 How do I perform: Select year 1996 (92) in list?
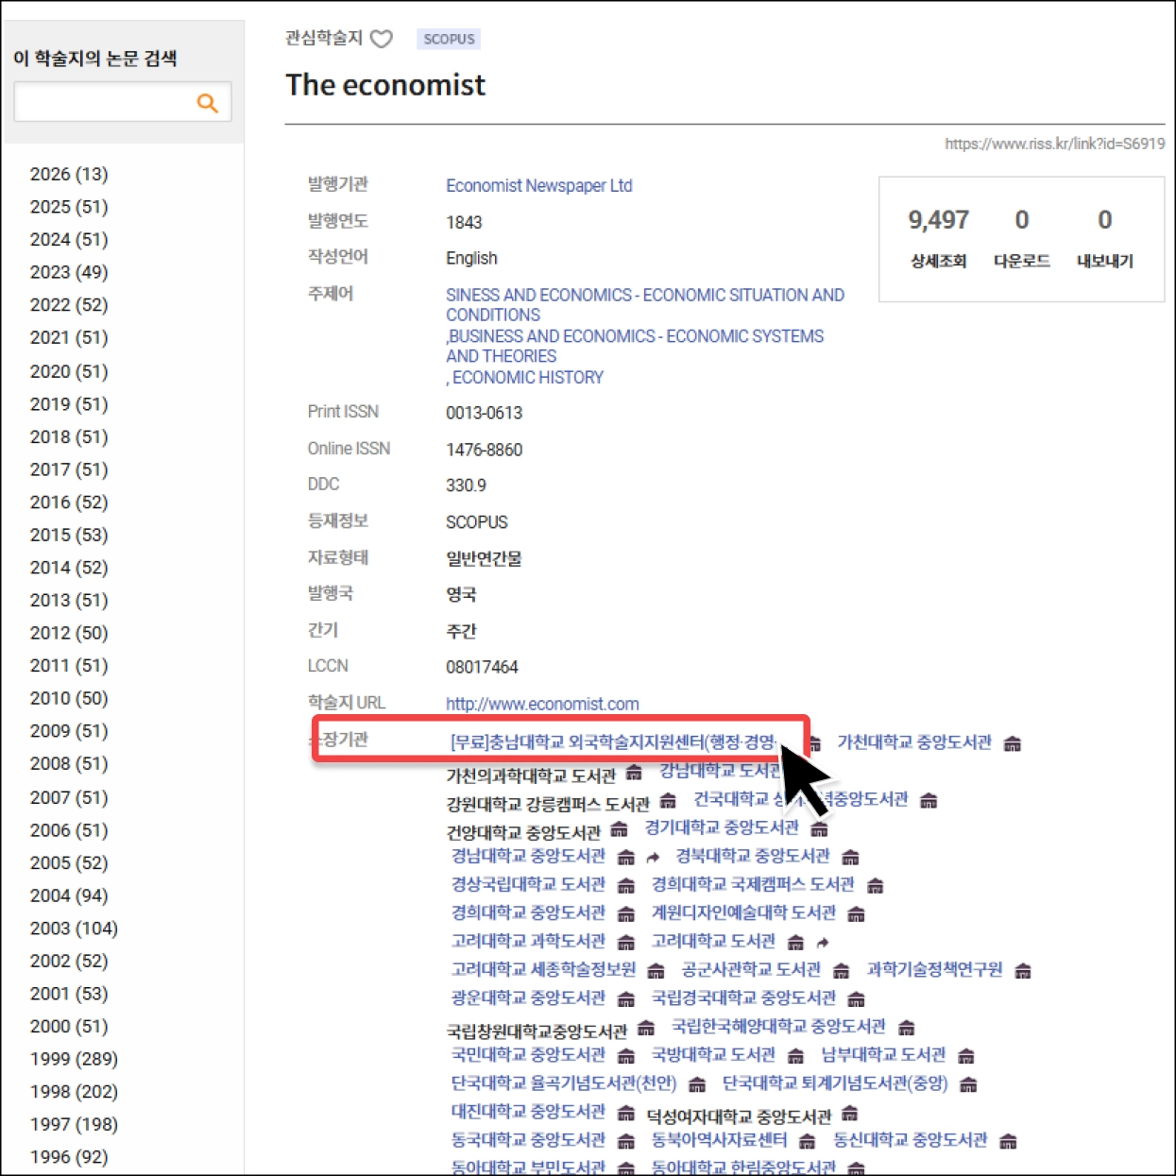[69, 1157]
